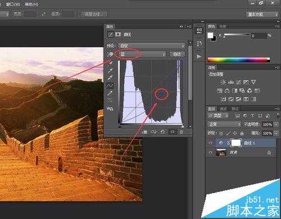
Task: Select the edit points curve tool
Action: [110, 86]
